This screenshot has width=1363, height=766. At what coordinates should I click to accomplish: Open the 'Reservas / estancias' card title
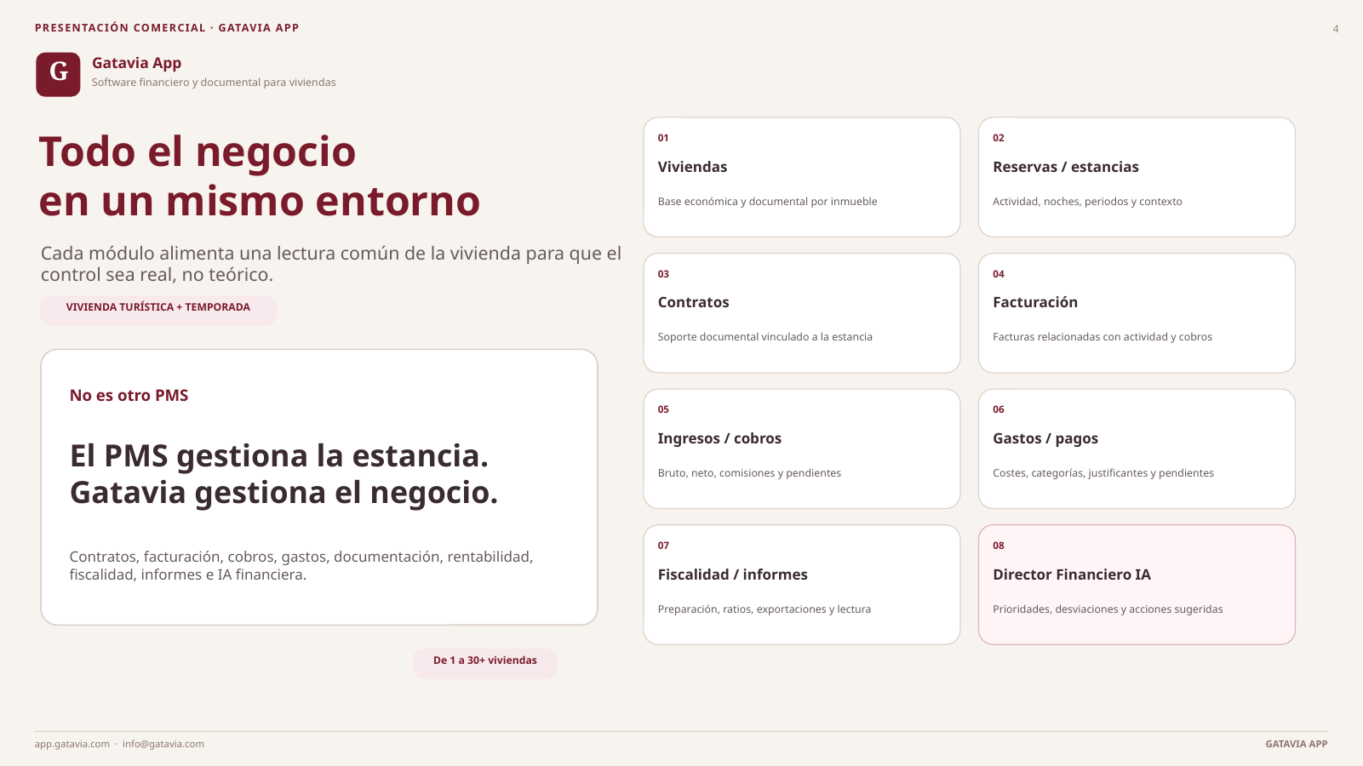[x=1066, y=168]
